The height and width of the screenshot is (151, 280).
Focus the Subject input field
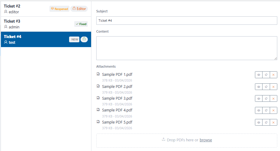tap(186, 21)
